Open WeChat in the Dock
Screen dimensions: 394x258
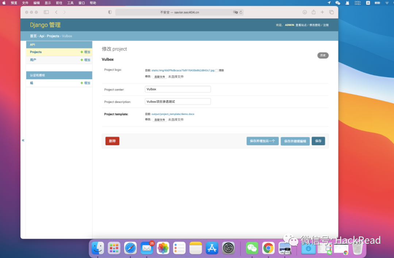tap(252, 248)
